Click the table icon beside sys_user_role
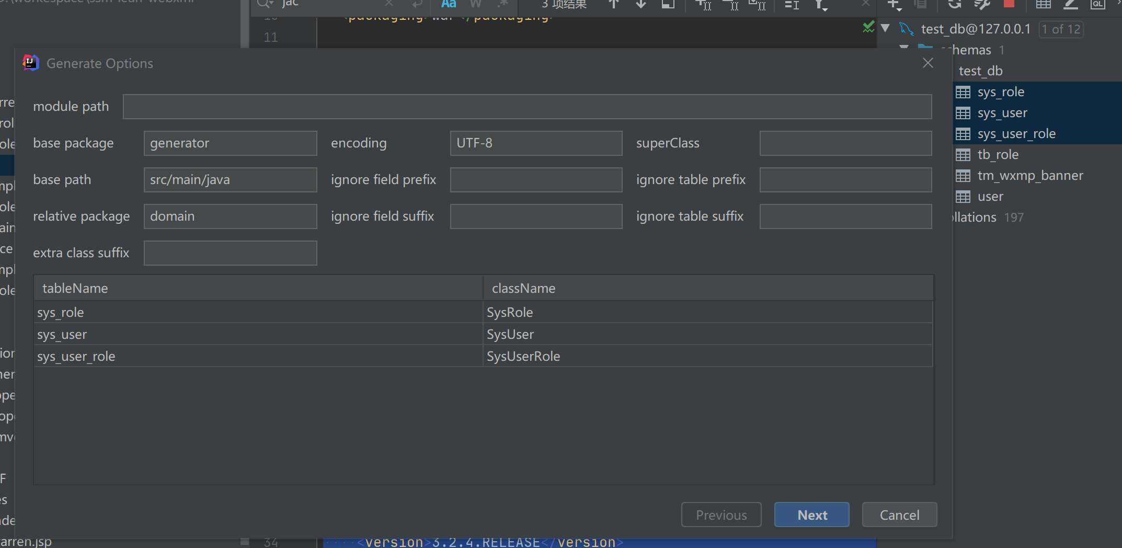Viewport: 1122px width, 548px height. coord(963,134)
